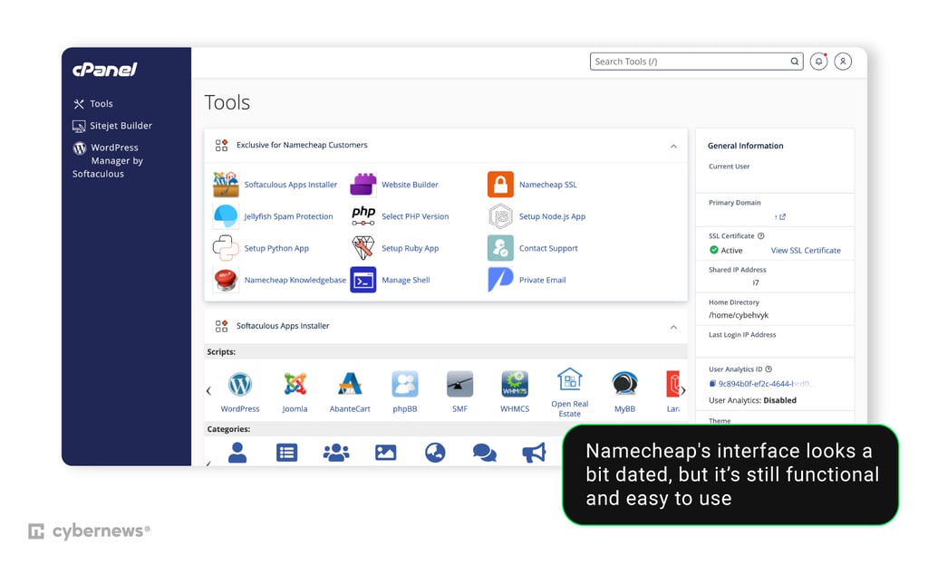Click the Softaculous Apps Installer text link
Screen dimensions: 928x564
[x=291, y=185]
